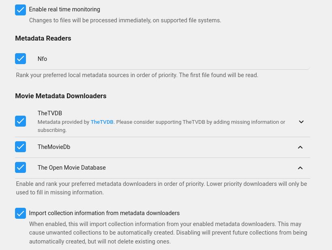The image size is (332, 250).
Task: Click the TheMovieDb downloader name
Action: (54, 147)
